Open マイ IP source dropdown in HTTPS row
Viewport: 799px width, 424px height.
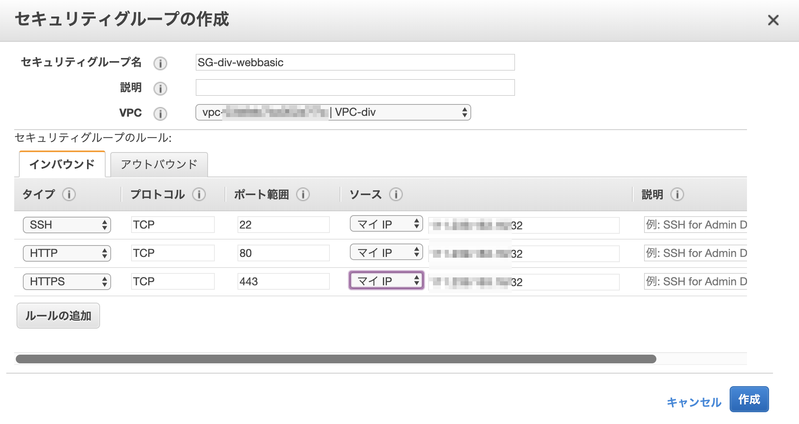pos(386,281)
